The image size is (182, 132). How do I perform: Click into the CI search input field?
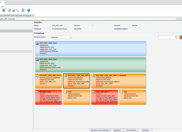[167, 37]
